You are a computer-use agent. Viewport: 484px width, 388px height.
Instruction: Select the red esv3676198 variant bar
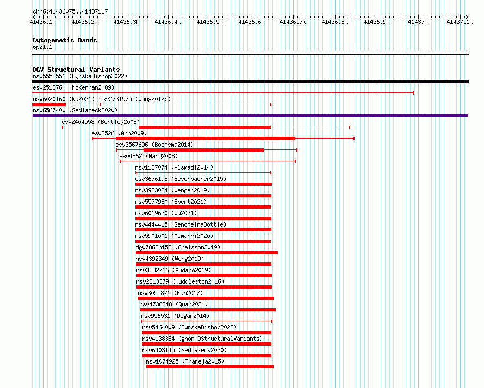click(x=204, y=184)
